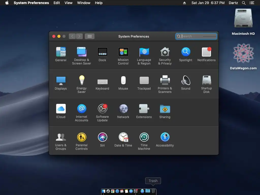Viewport: 260px width, 195px height.
Task: Open the Window menu
Action: pos(84,3)
